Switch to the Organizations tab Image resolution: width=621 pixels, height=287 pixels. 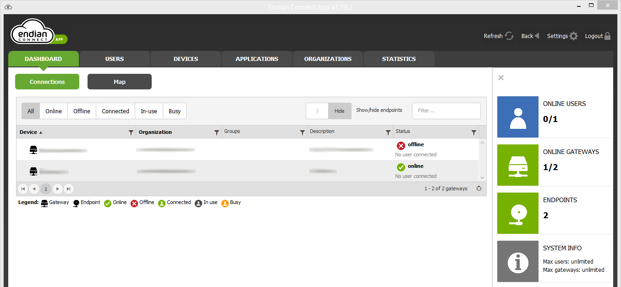(x=328, y=59)
